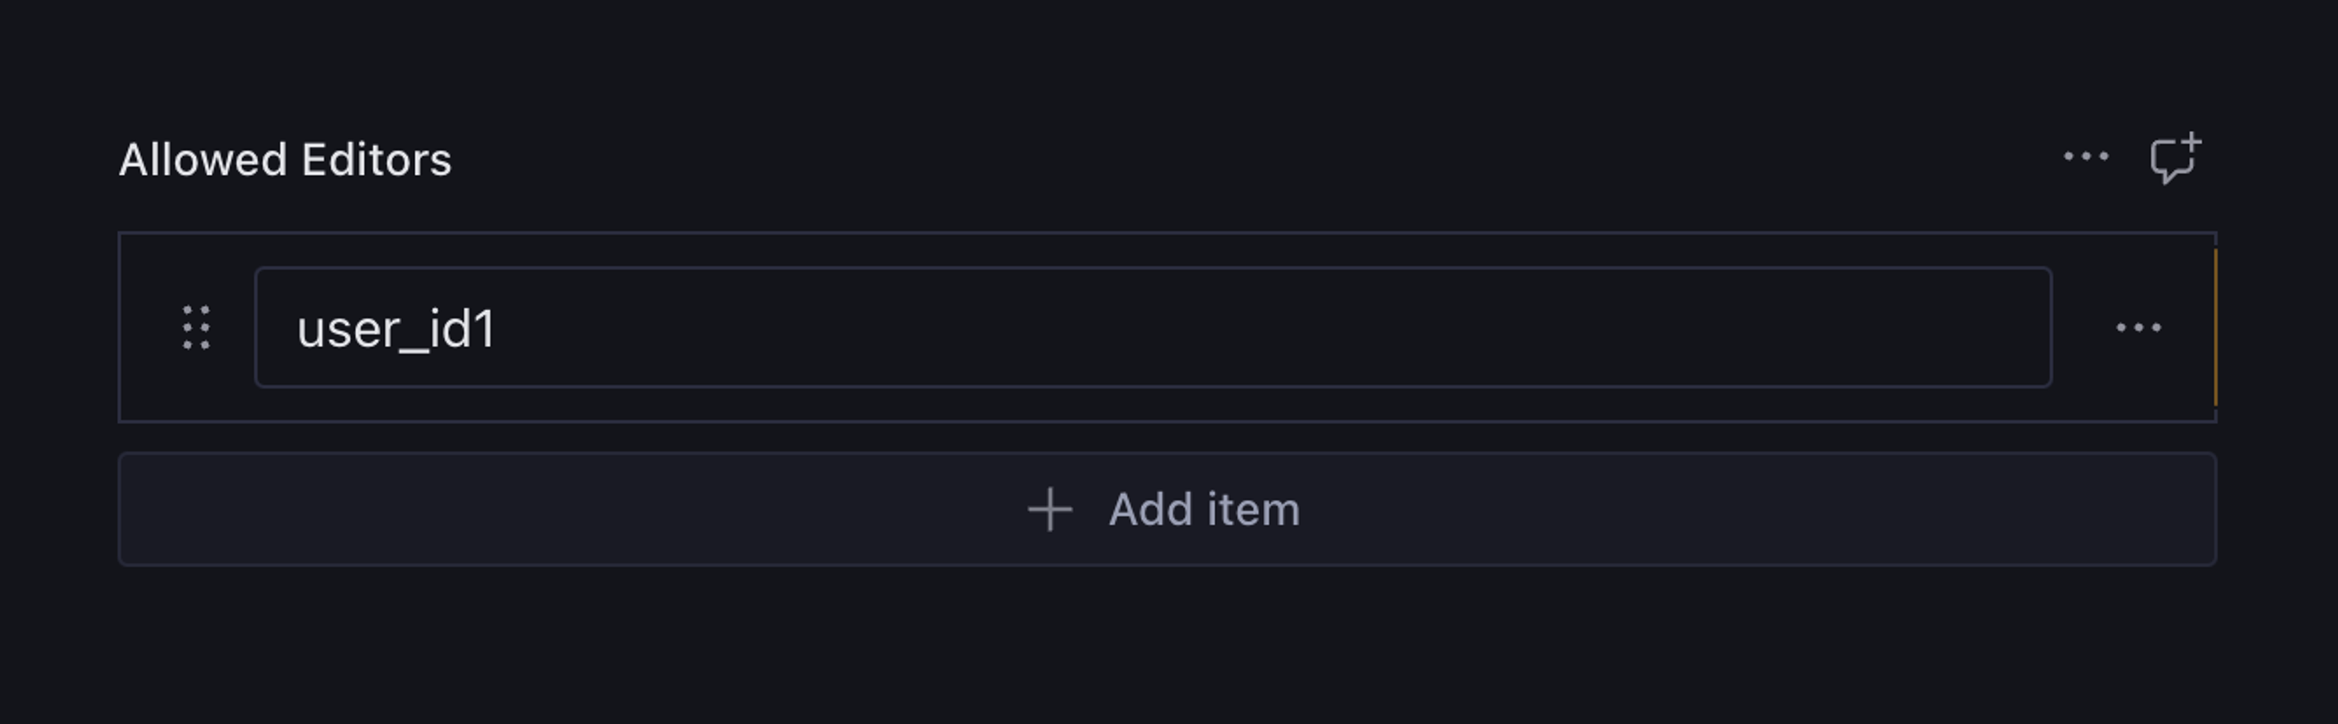Show options for the Allowed Editors array

(2086, 157)
